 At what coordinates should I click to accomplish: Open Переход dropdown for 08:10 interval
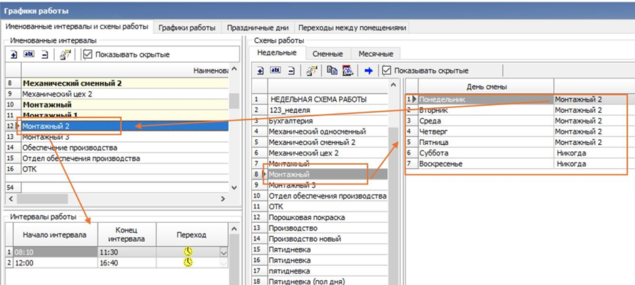click(x=224, y=252)
